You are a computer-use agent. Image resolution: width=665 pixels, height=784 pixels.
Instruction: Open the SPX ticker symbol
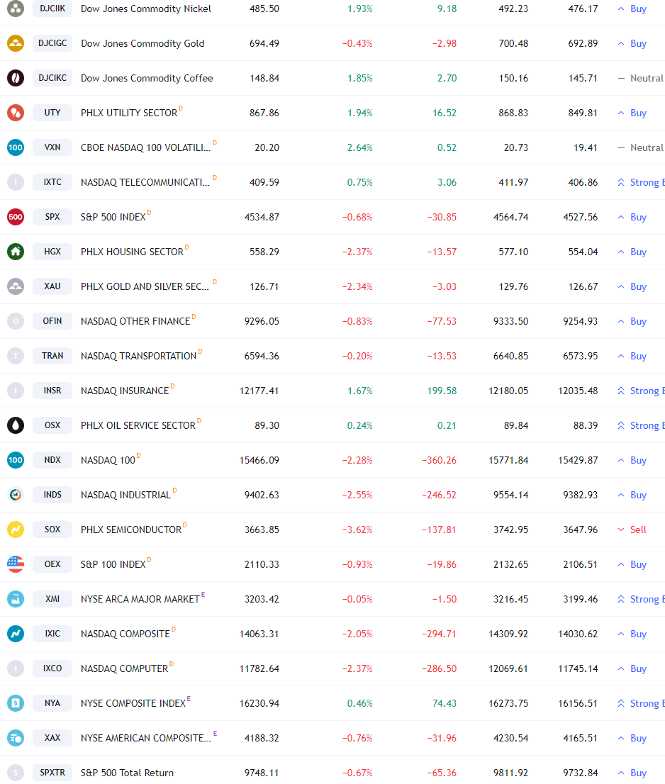pyautogui.click(x=52, y=217)
